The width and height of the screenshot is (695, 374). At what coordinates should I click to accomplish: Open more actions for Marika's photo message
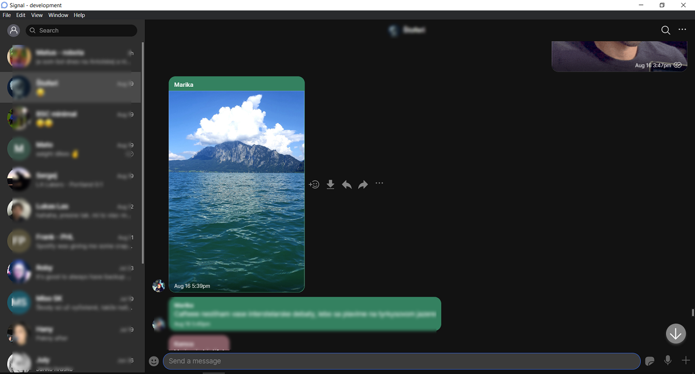(380, 183)
